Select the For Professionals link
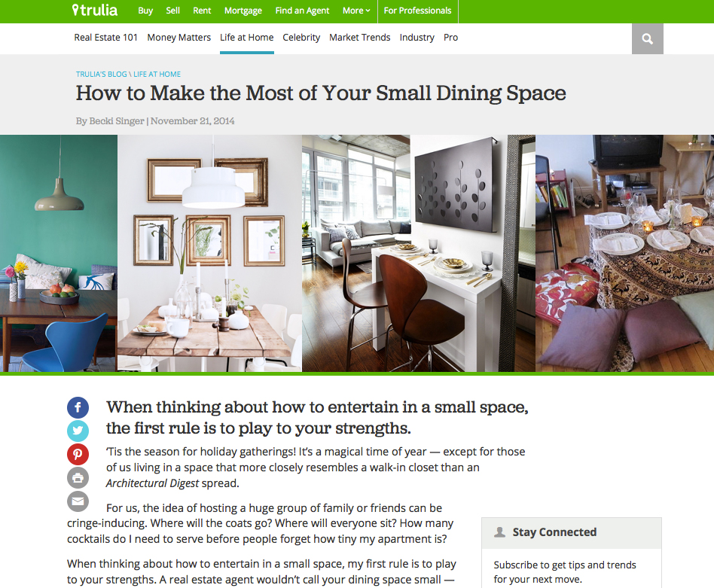Screen dimensions: 714x588 pos(417,11)
